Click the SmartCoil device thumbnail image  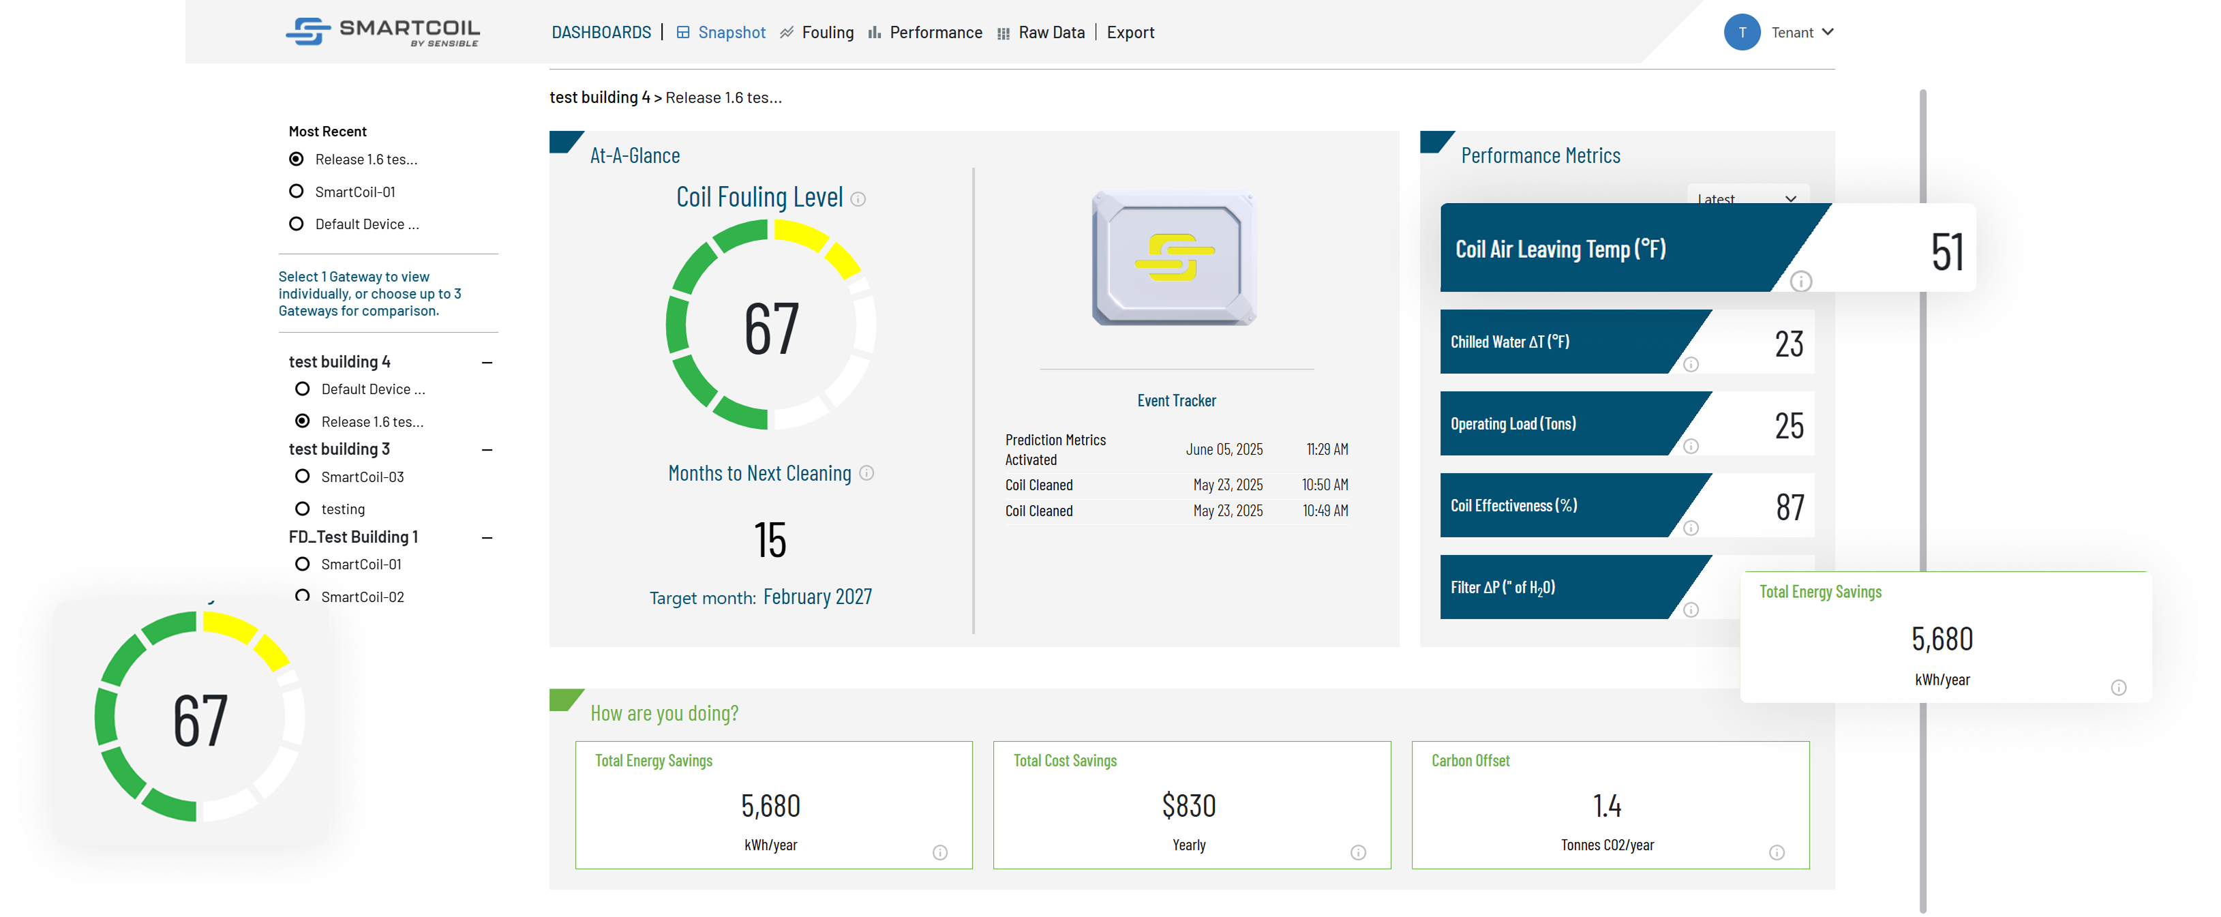(1175, 258)
